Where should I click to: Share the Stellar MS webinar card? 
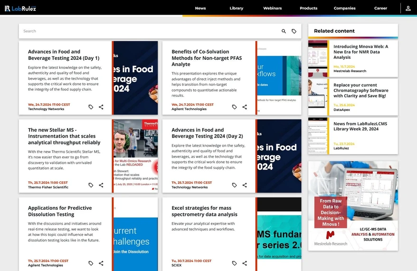[101, 185]
